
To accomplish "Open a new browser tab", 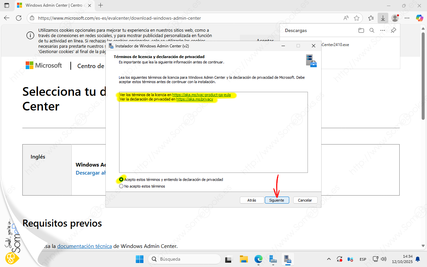I will (x=101, y=5).
